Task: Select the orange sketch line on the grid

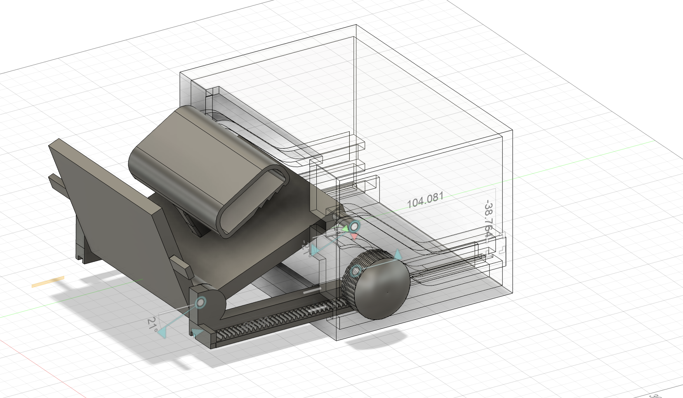Action: tap(48, 282)
